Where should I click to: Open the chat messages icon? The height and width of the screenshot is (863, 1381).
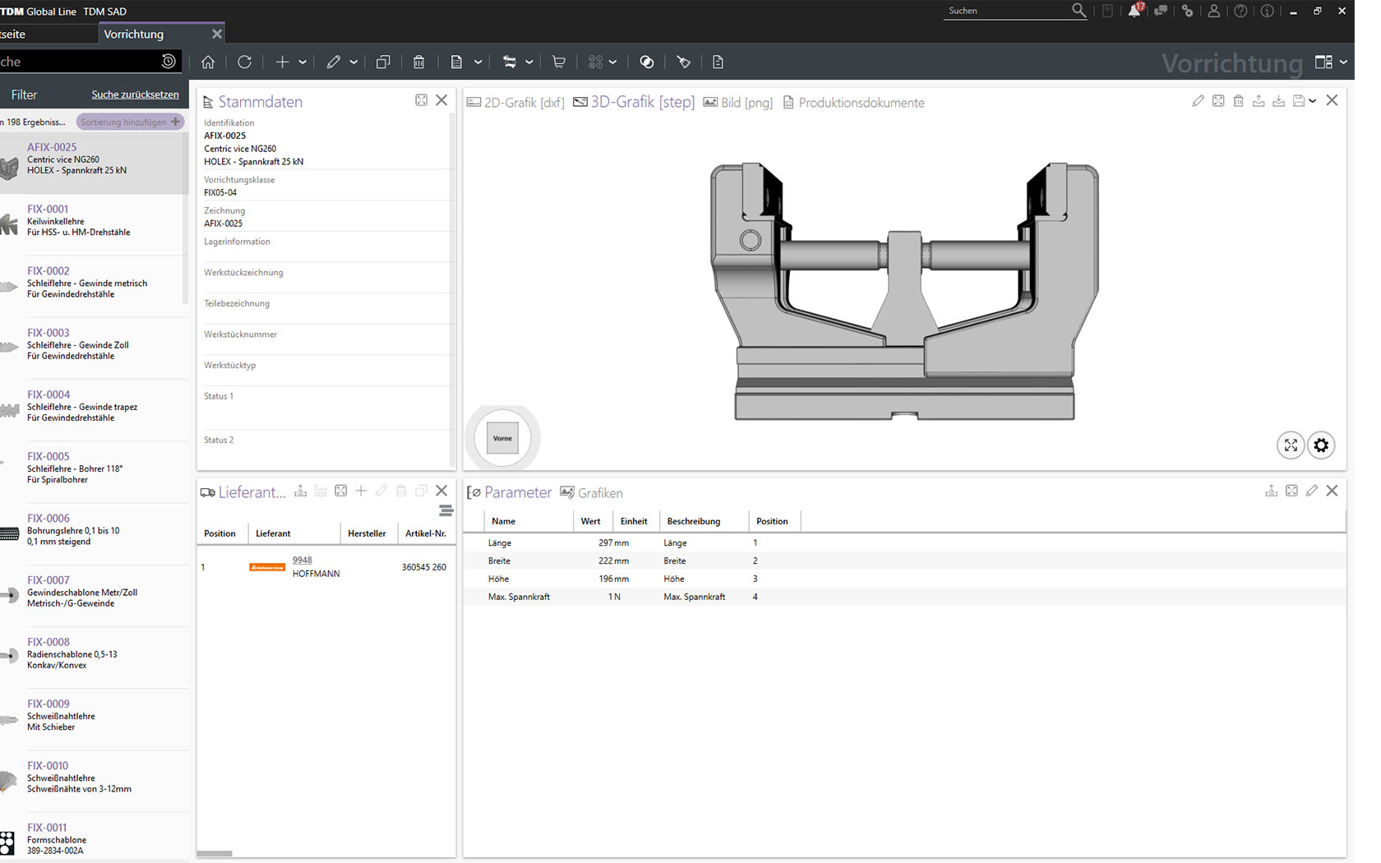pos(1161,11)
